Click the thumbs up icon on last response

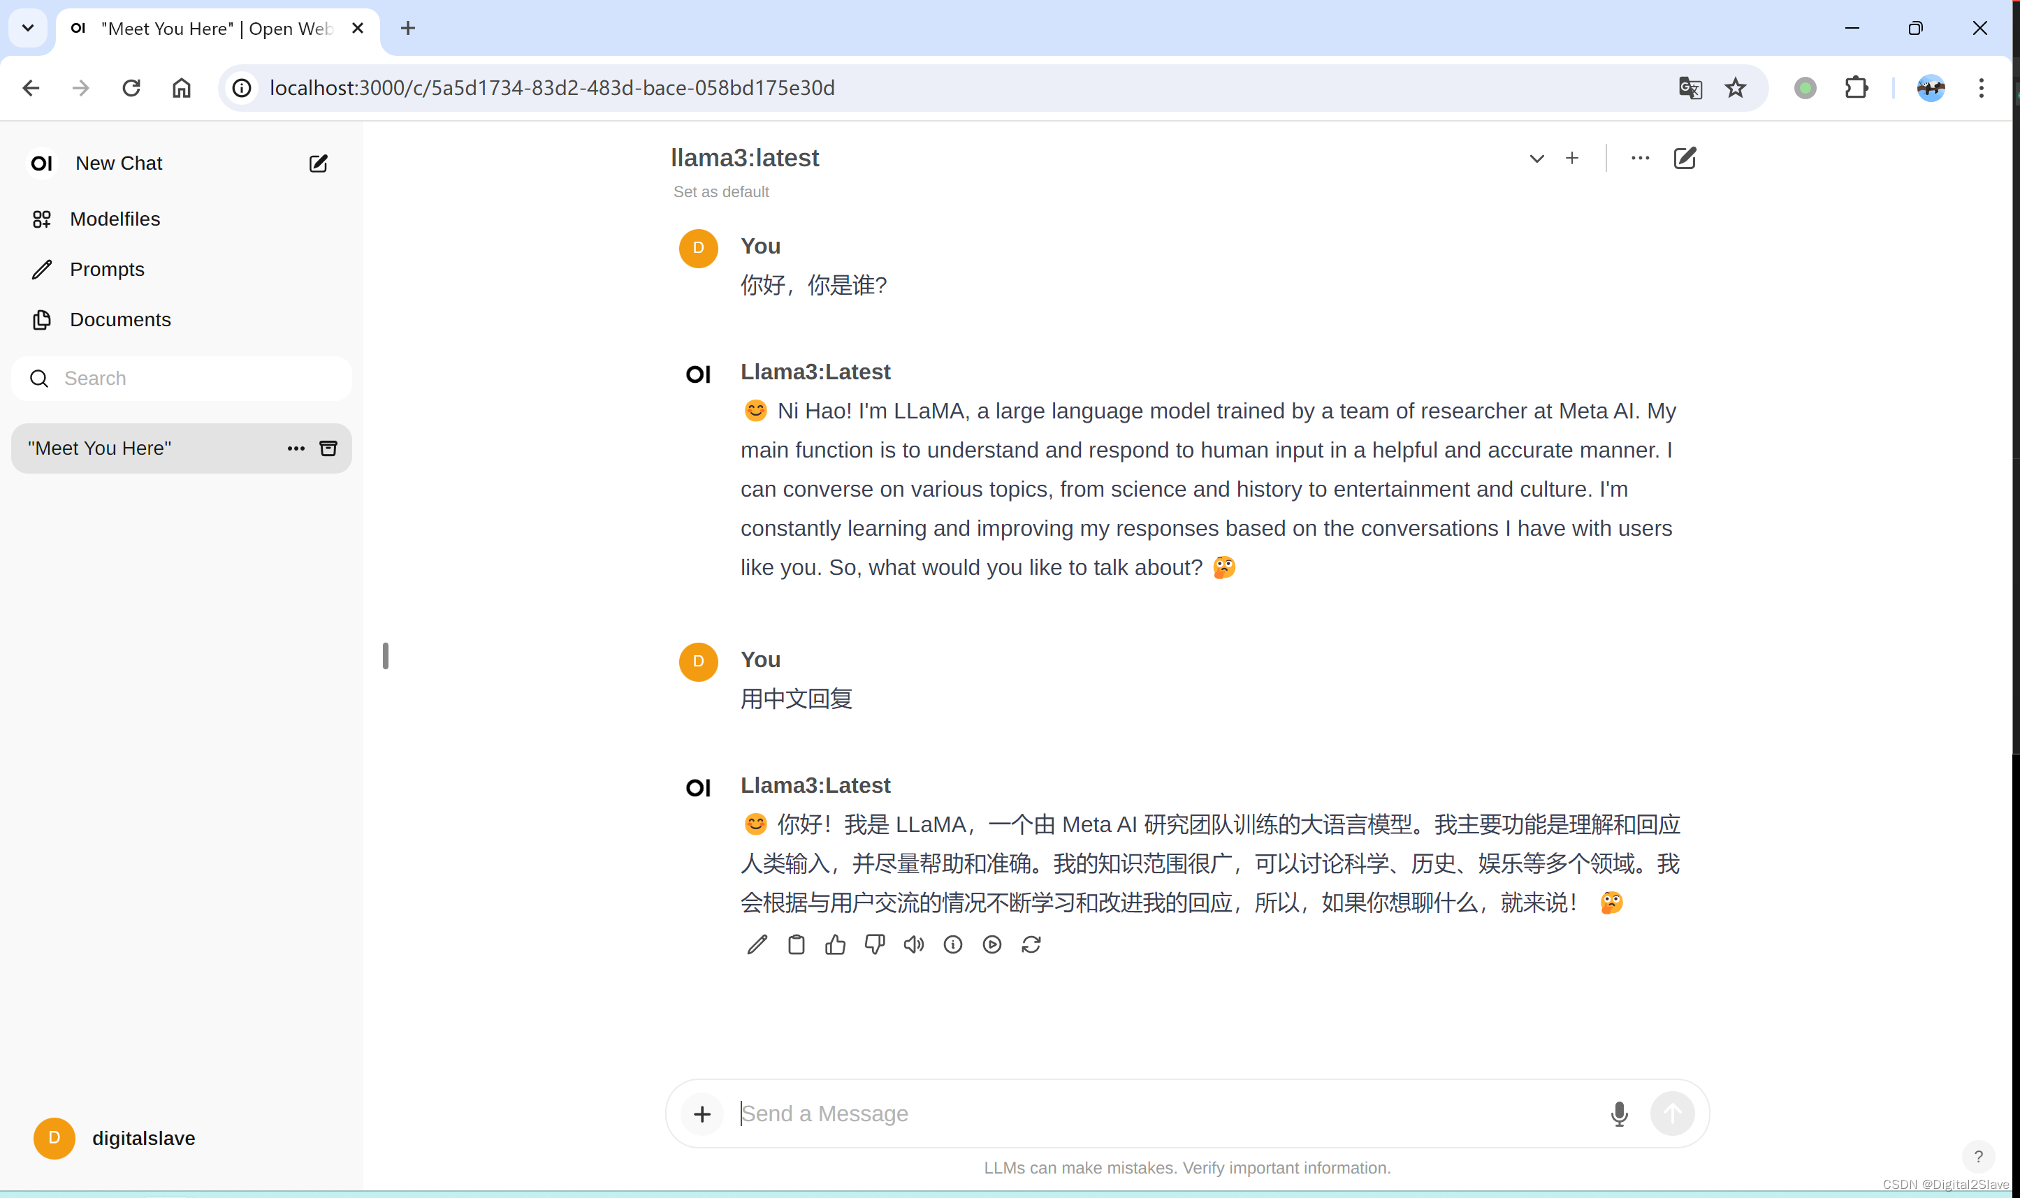835,944
